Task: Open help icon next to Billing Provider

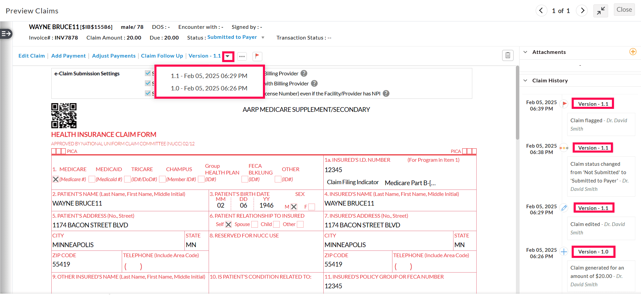Action: pos(304,73)
